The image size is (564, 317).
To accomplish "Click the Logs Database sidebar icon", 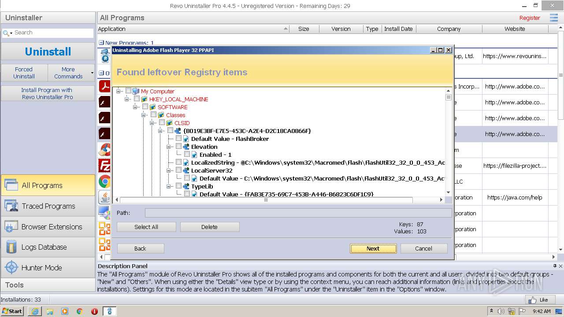I will (11, 247).
